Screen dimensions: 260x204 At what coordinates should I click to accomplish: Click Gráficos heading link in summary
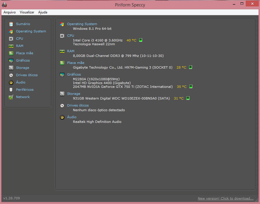(74, 74)
